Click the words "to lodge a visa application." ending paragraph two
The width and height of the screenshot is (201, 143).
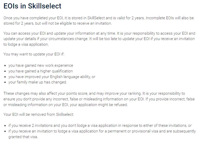tap(26, 45)
